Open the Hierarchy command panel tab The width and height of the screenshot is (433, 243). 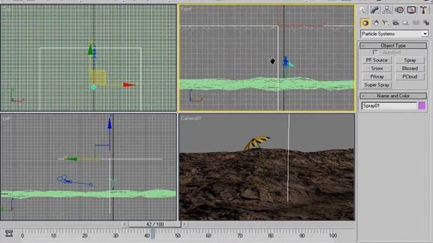coord(387,10)
